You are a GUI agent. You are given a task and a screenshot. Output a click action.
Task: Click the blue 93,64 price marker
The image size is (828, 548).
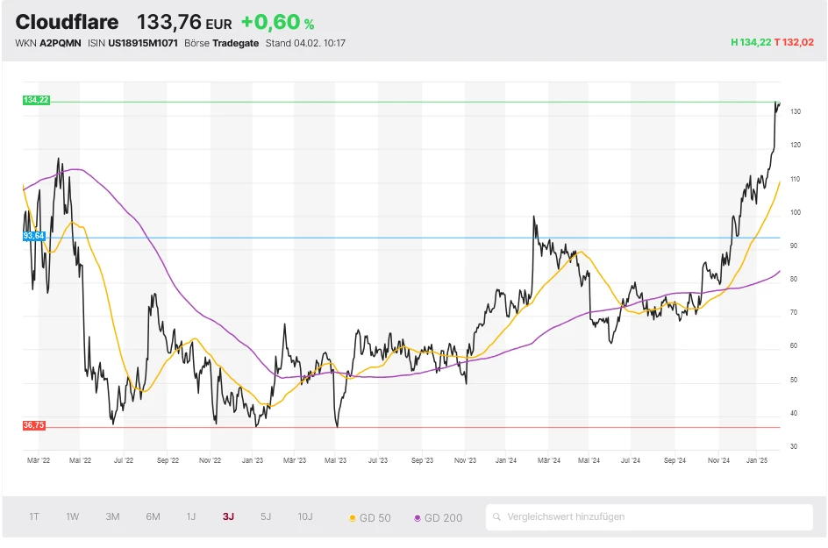(34, 237)
